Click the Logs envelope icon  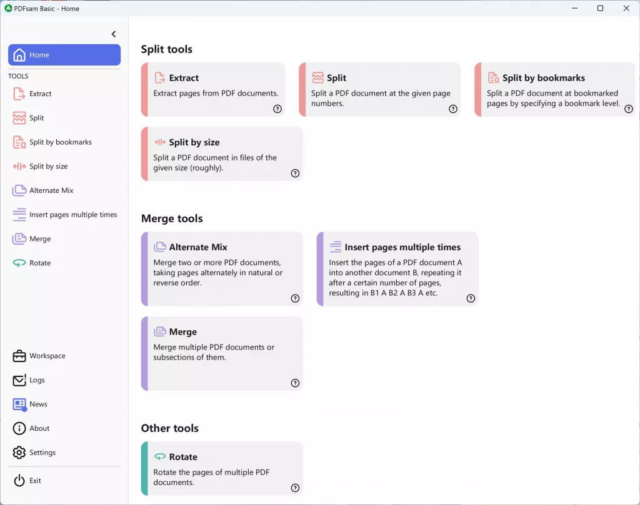click(x=19, y=380)
